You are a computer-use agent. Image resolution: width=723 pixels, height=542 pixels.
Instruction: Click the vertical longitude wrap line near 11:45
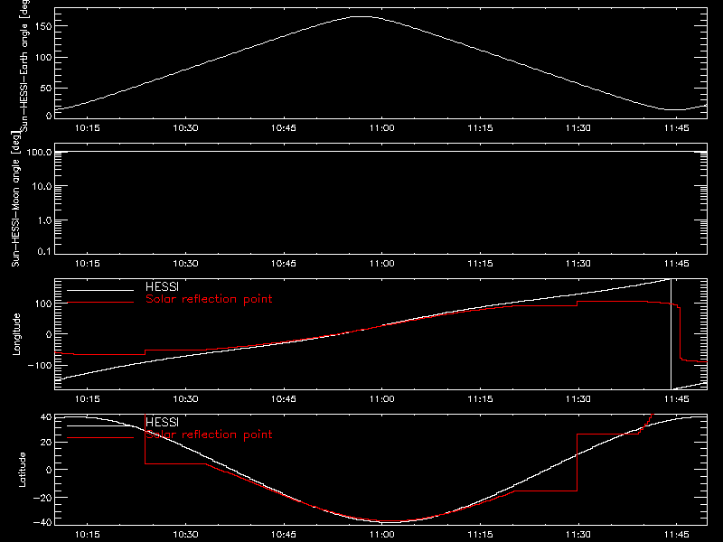point(671,334)
